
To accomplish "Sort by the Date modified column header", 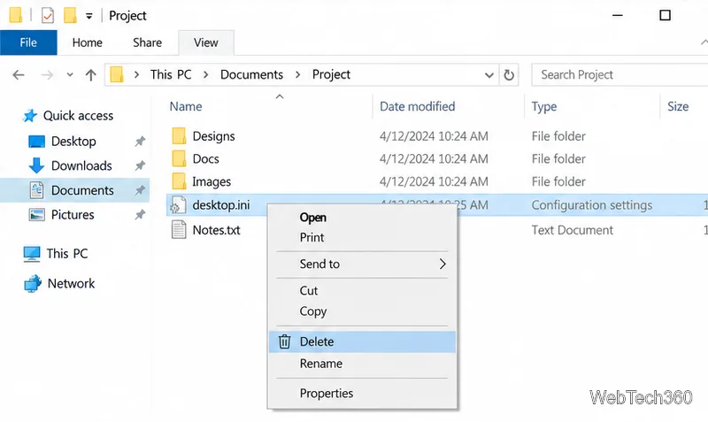I will (x=417, y=106).
